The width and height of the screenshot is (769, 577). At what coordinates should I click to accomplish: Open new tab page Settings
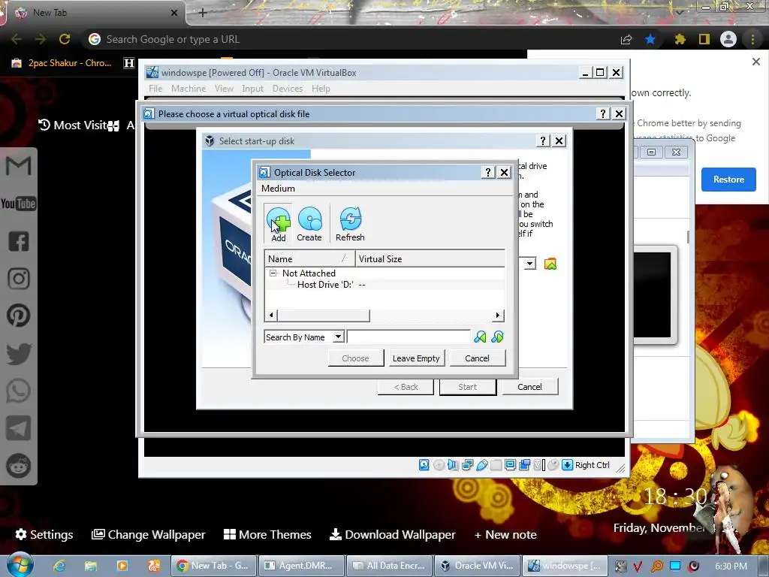coord(44,534)
